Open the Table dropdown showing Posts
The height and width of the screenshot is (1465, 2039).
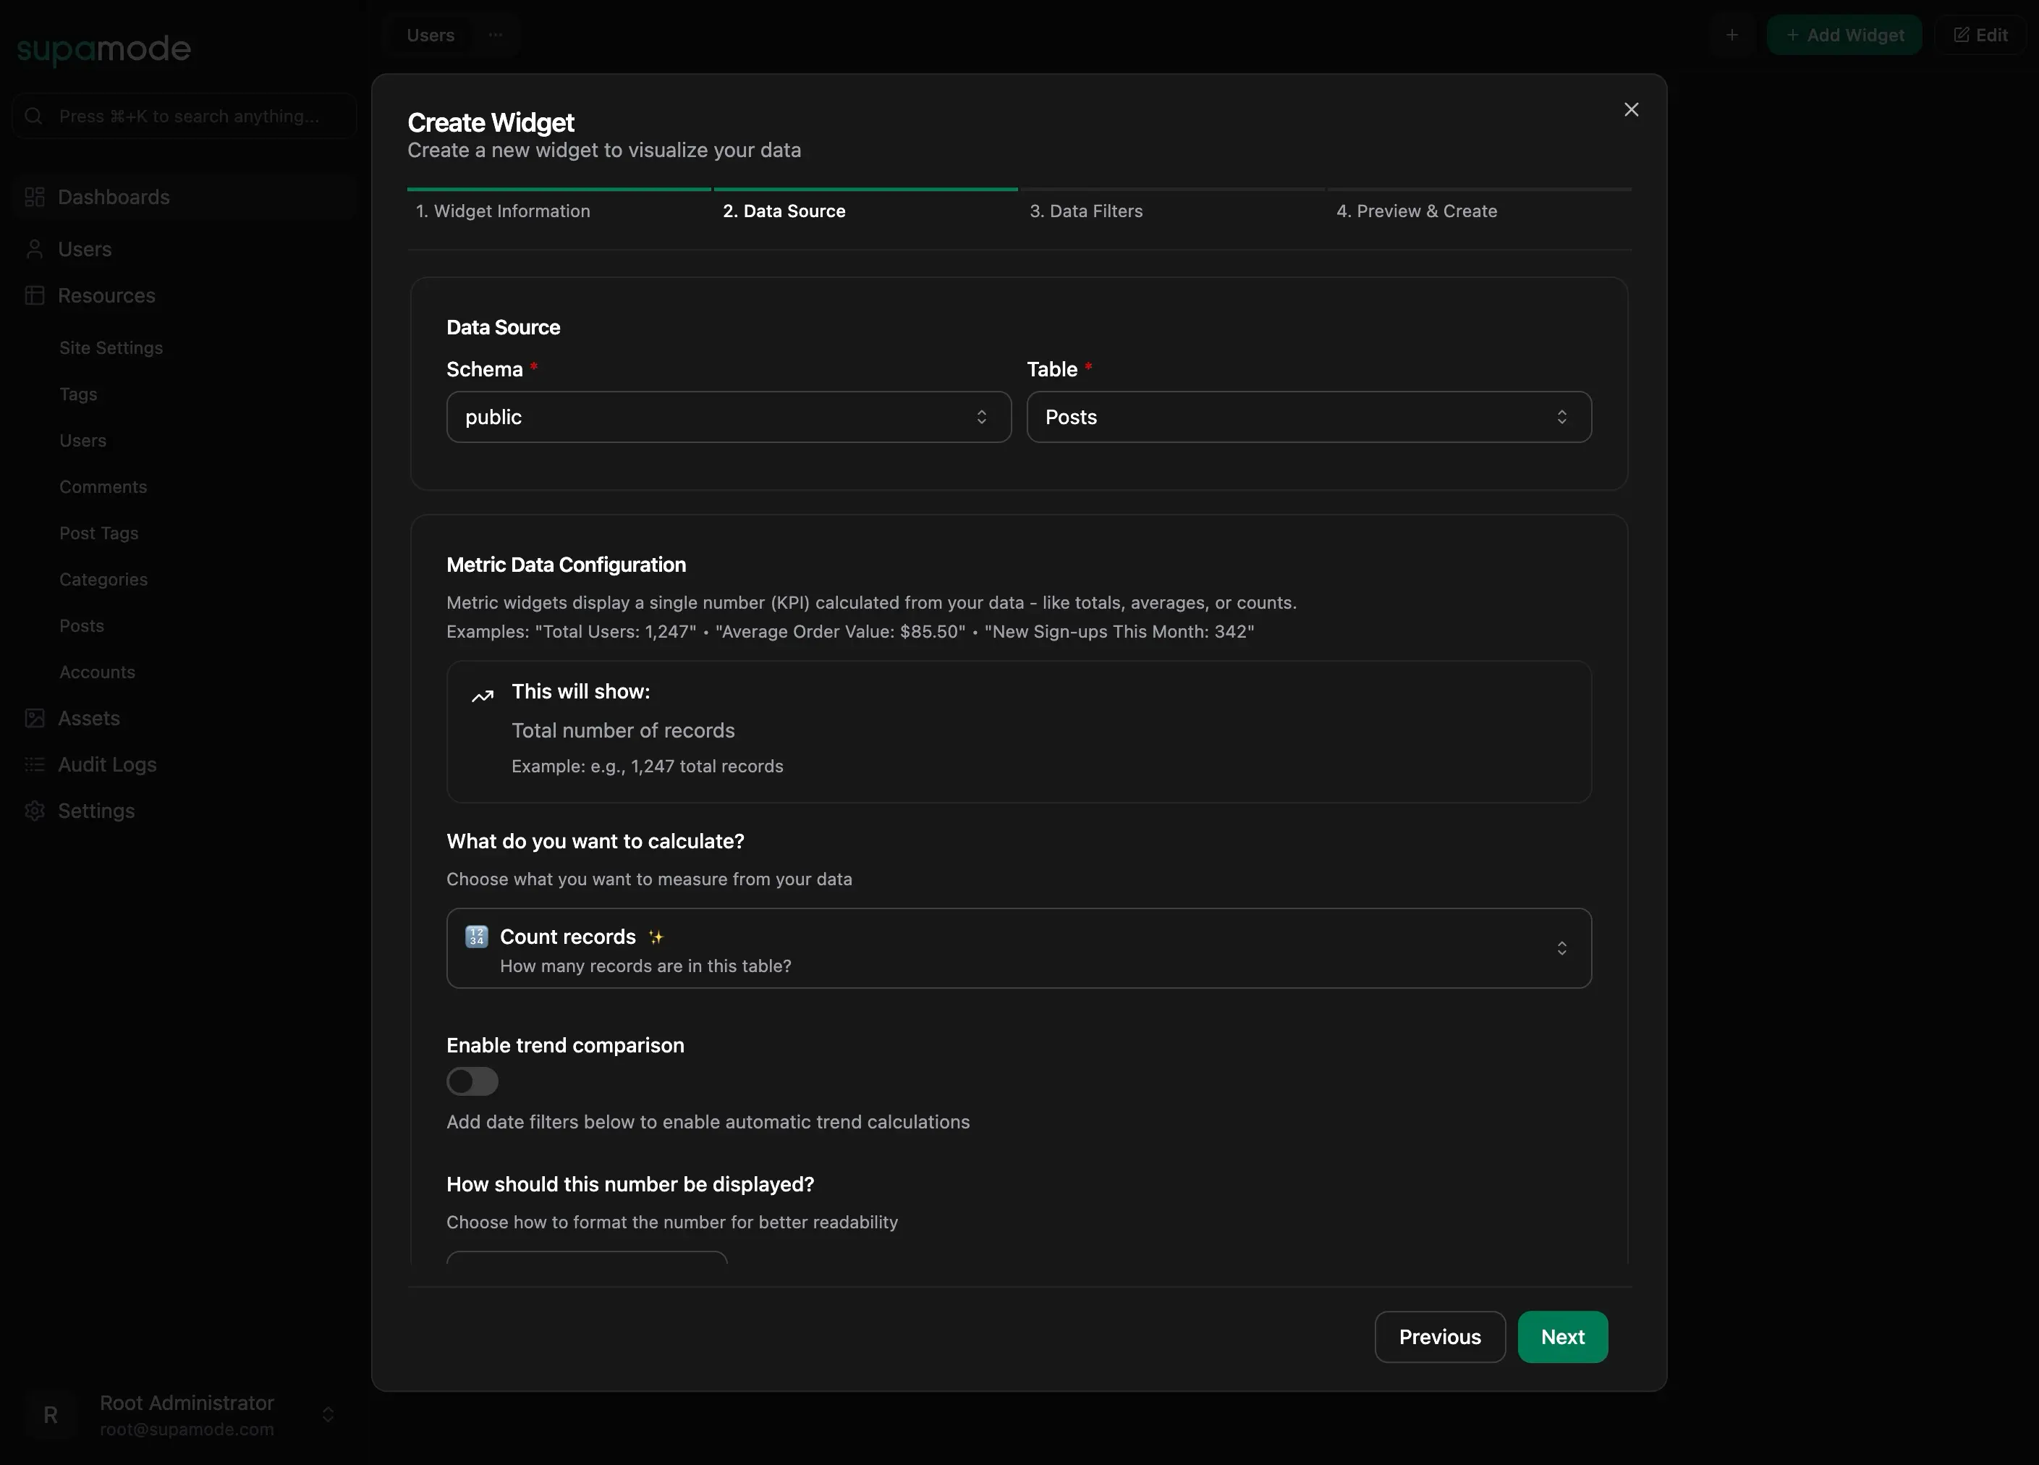1308,416
